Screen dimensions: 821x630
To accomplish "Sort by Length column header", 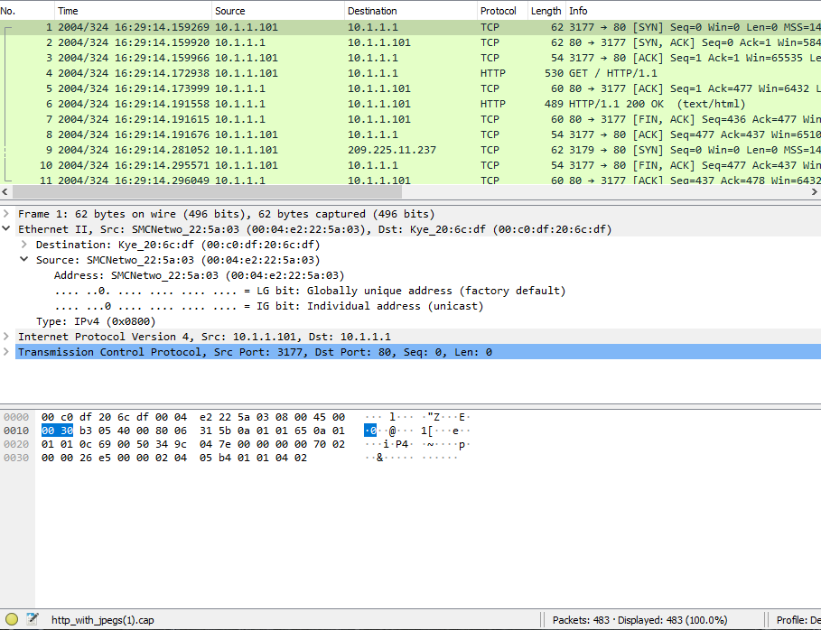I will [x=546, y=11].
